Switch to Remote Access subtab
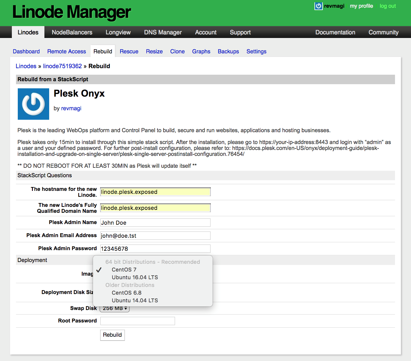 pos(67,51)
